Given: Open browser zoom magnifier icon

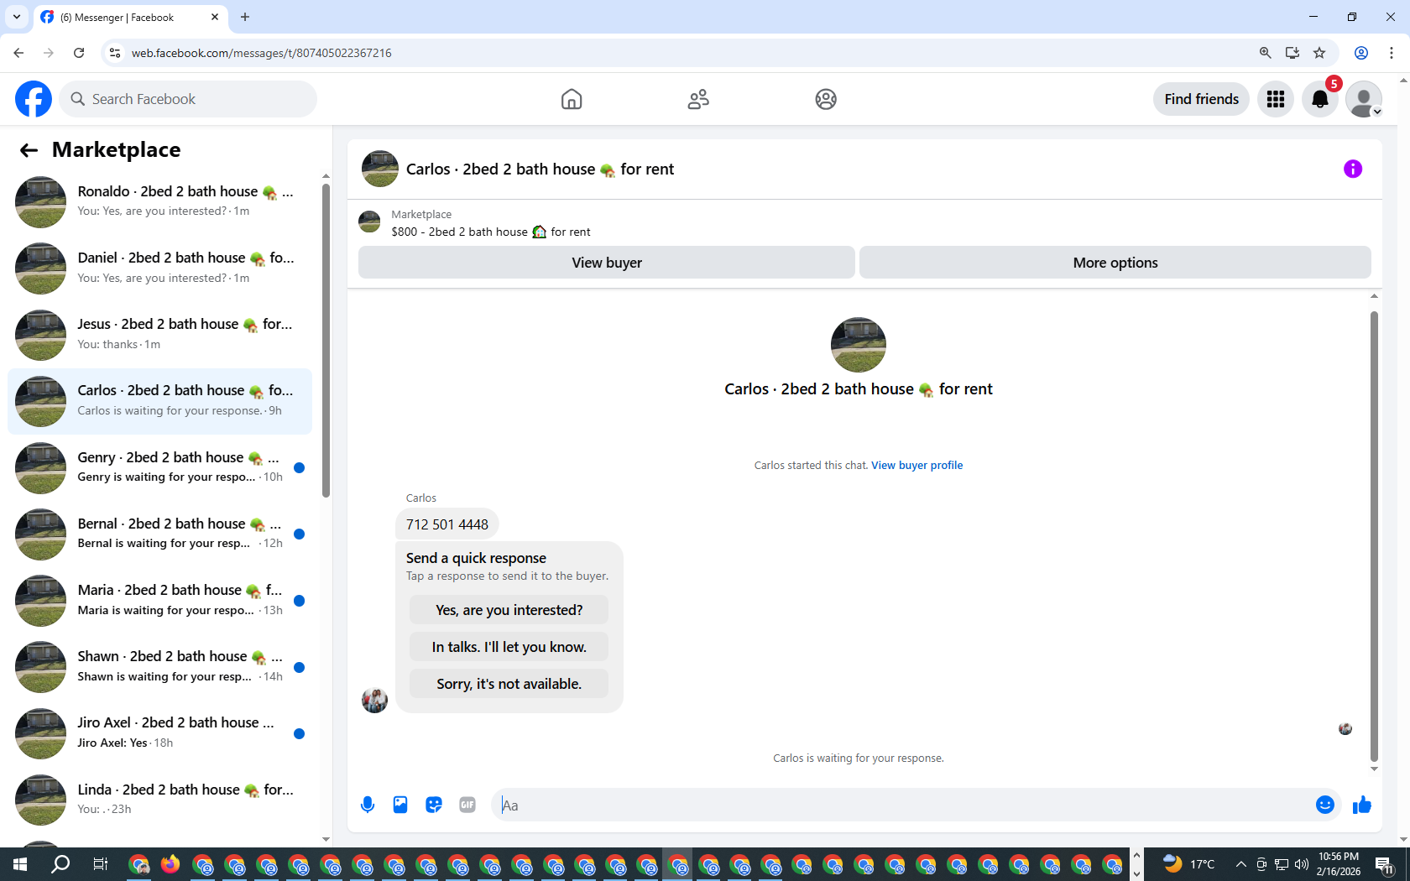Looking at the screenshot, I should click(x=1265, y=53).
